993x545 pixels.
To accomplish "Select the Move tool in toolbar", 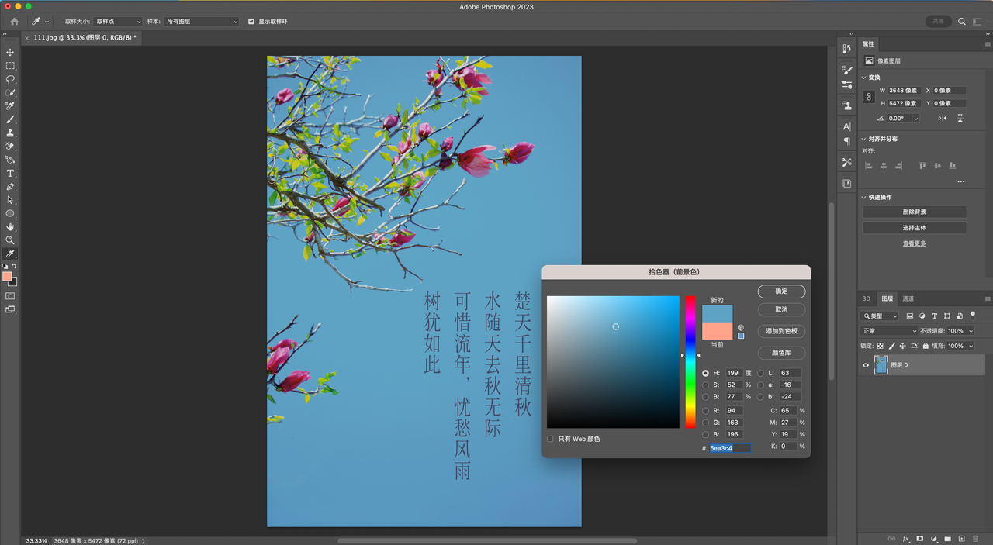I will point(10,53).
